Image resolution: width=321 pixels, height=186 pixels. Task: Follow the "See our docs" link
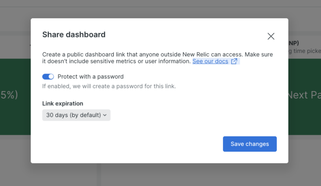click(210, 62)
